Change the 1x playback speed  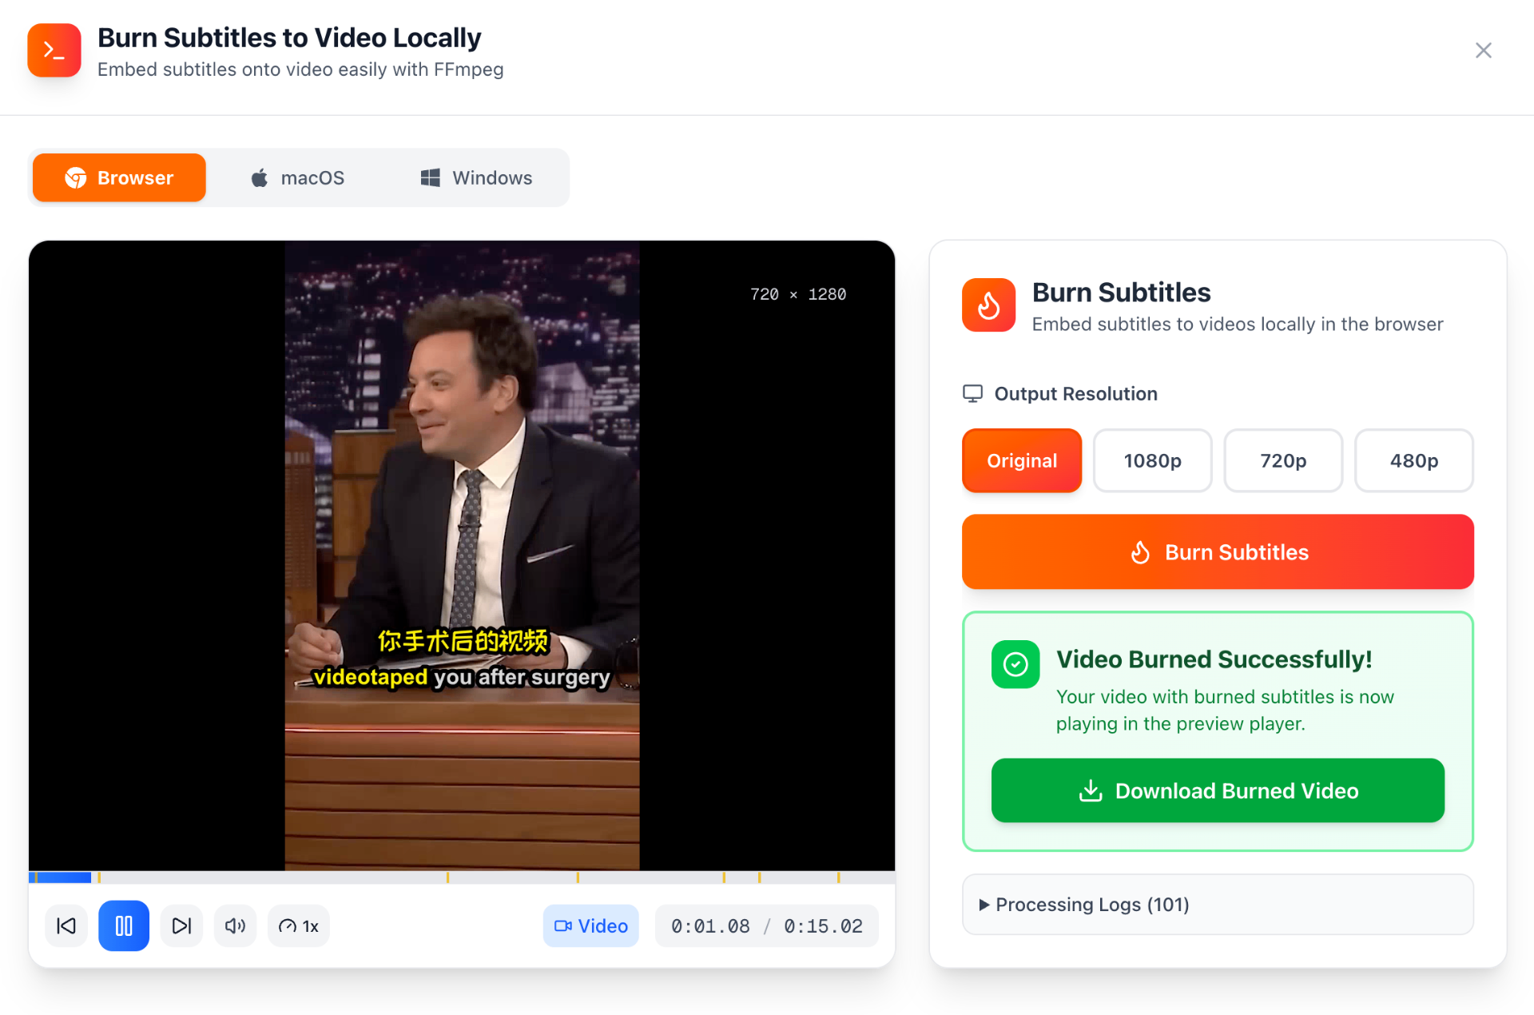coord(299,925)
